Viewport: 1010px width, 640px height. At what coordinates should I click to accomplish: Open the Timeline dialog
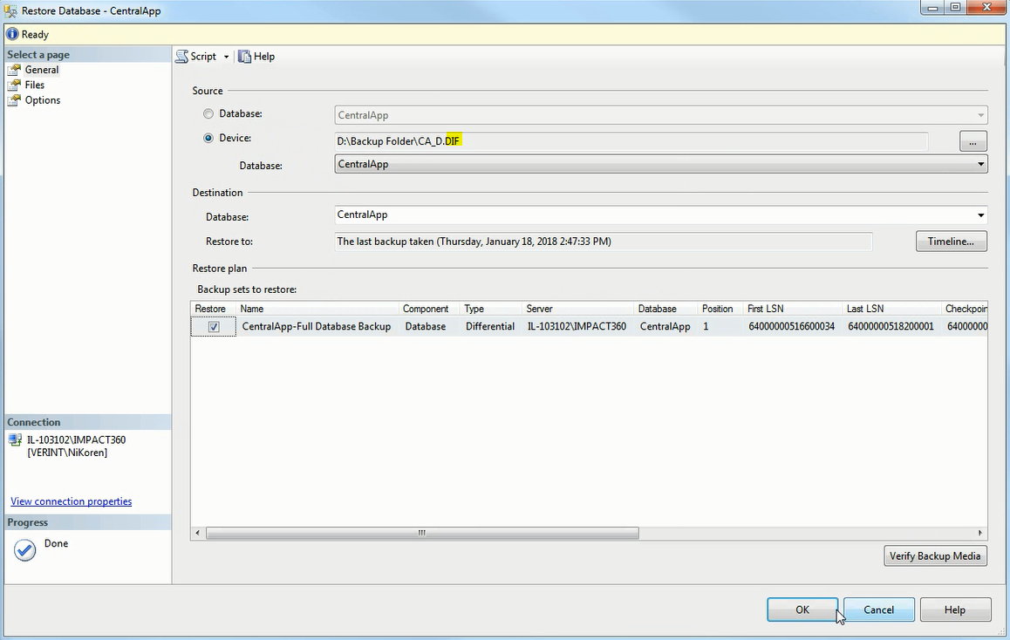tap(951, 242)
